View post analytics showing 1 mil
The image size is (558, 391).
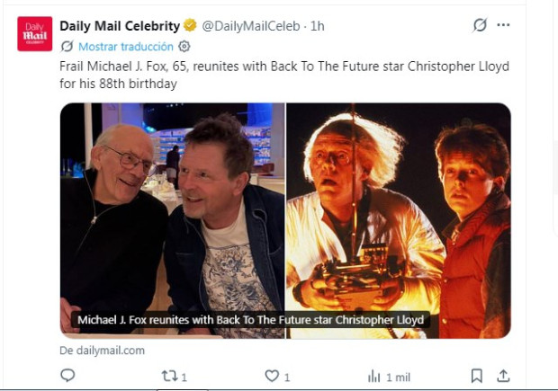click(389, 377)
